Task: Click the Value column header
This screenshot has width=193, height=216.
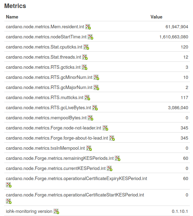Action: (156, 17)
